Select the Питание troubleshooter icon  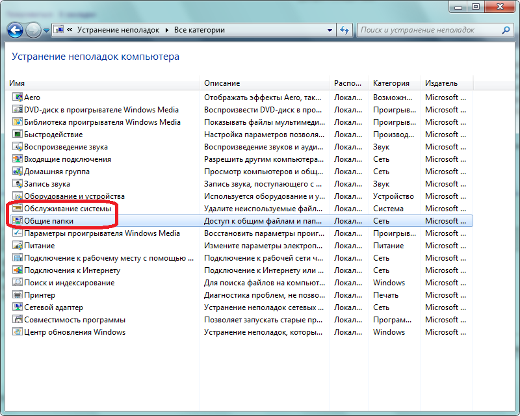tap(17, 246)
